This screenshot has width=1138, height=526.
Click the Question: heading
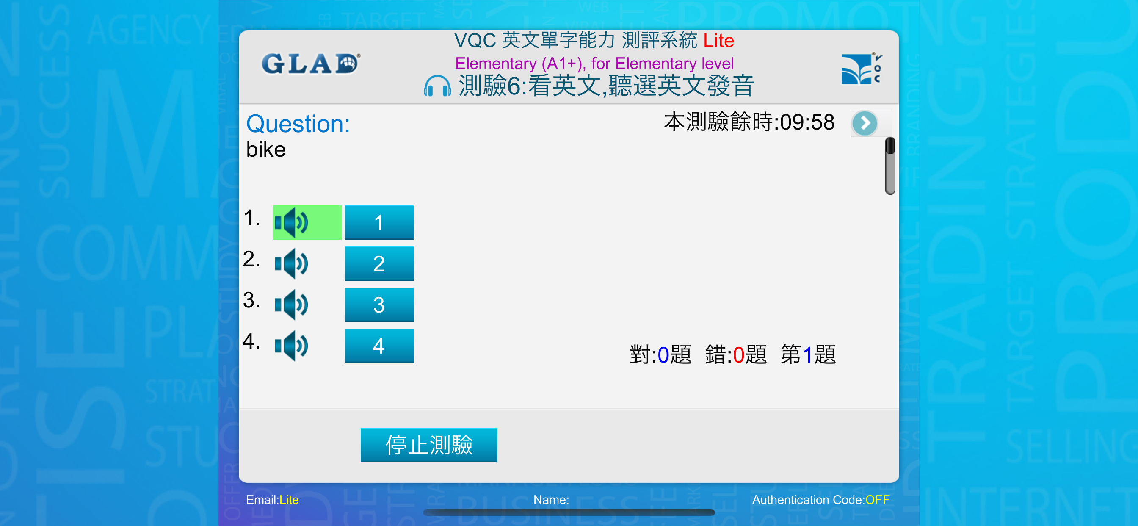pyautogui.click(x=298, y=124)
